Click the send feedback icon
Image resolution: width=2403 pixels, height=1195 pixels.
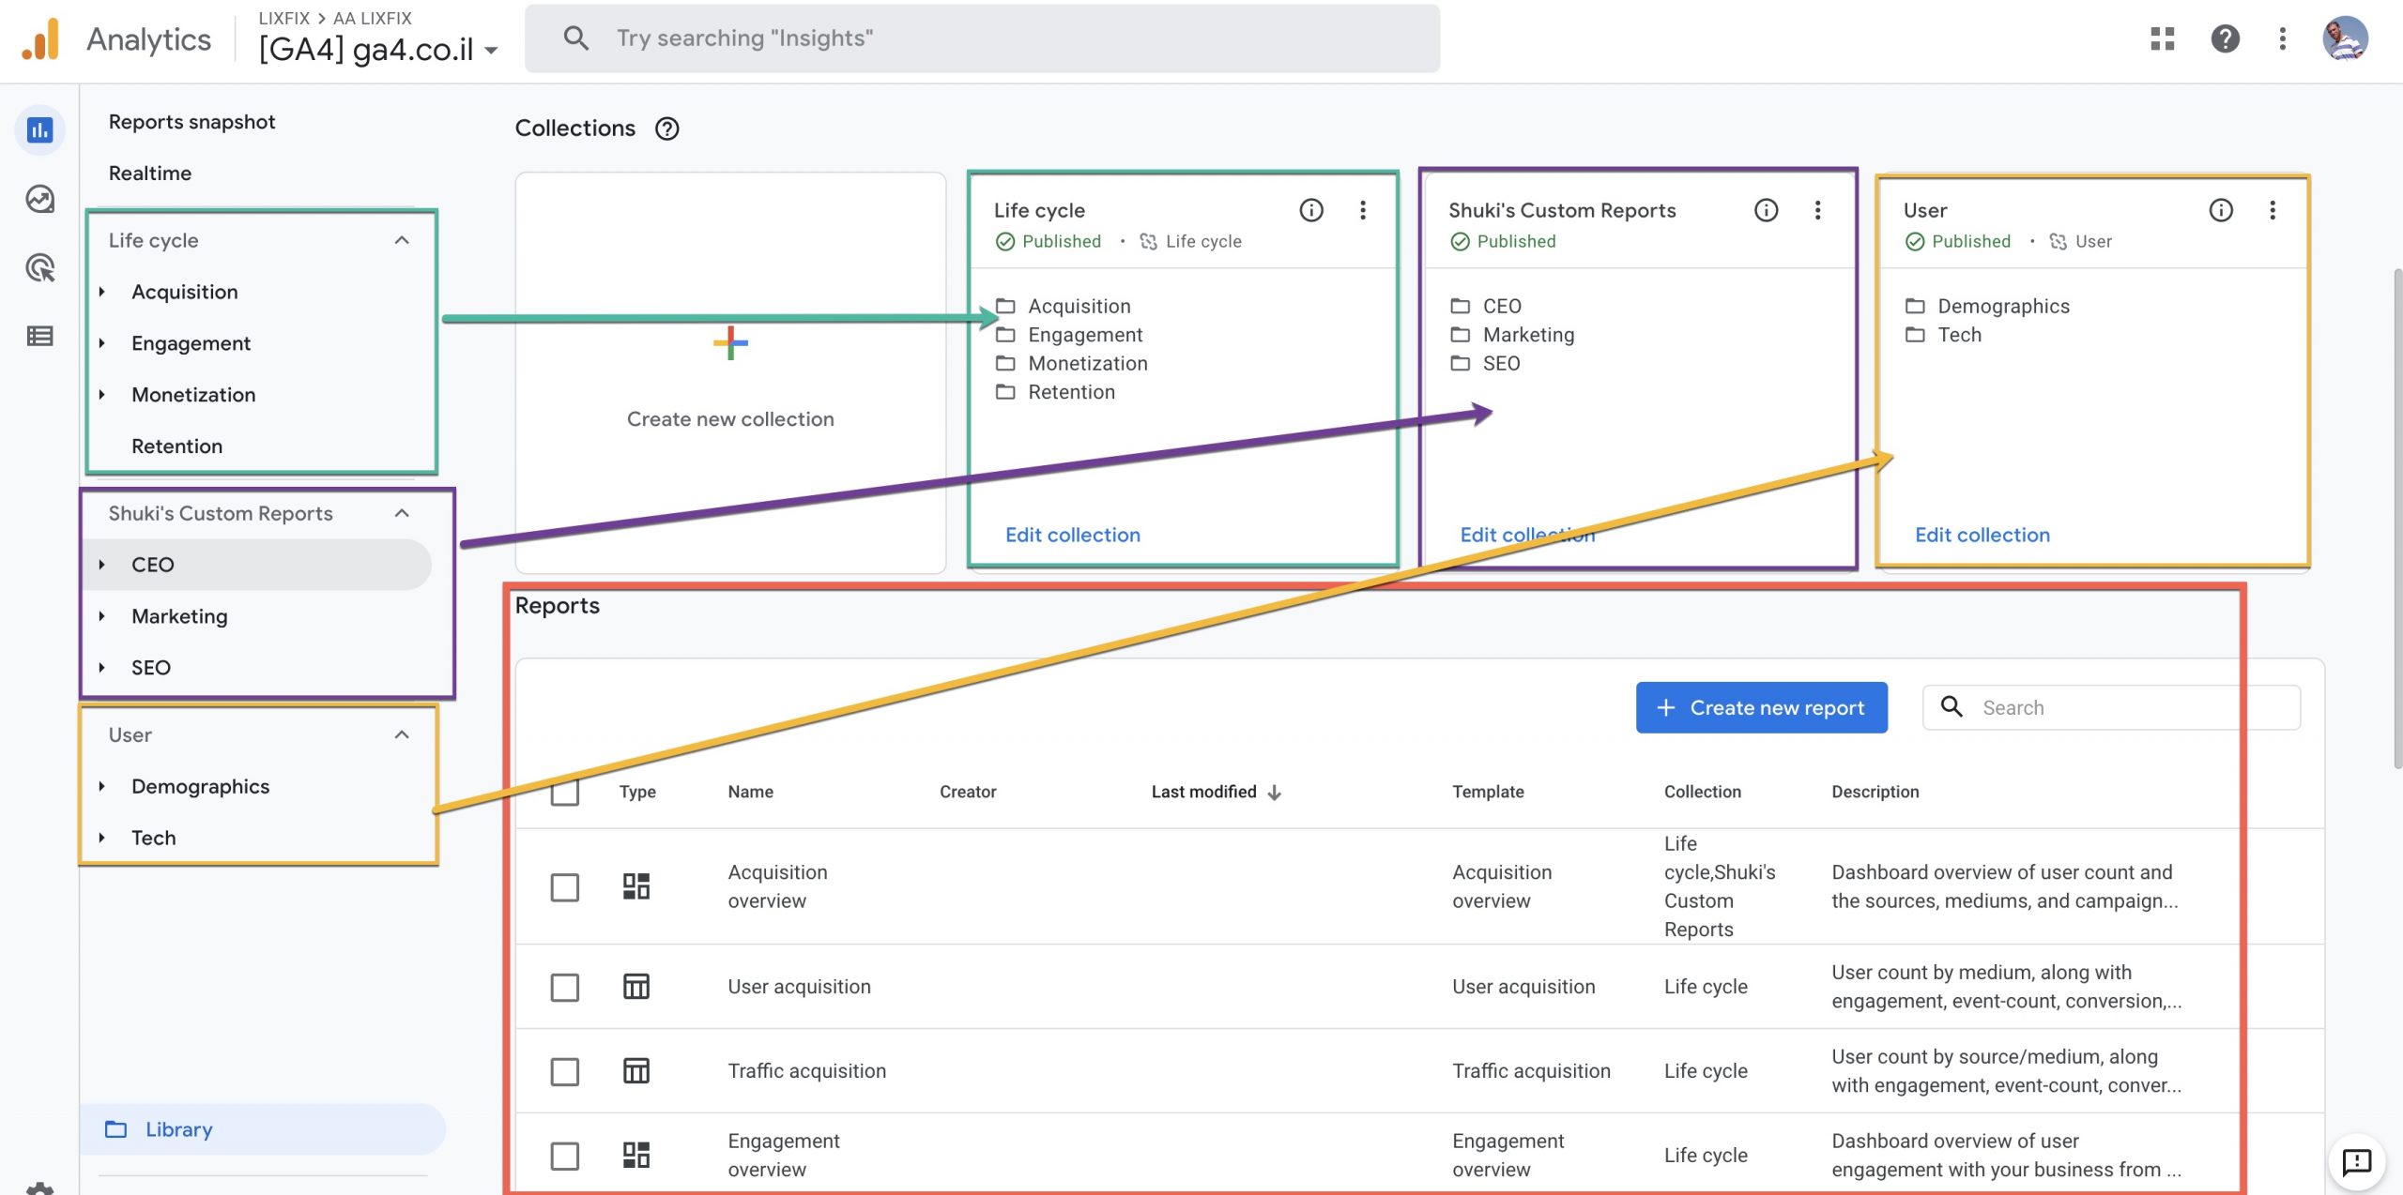coord(2357,1162)
